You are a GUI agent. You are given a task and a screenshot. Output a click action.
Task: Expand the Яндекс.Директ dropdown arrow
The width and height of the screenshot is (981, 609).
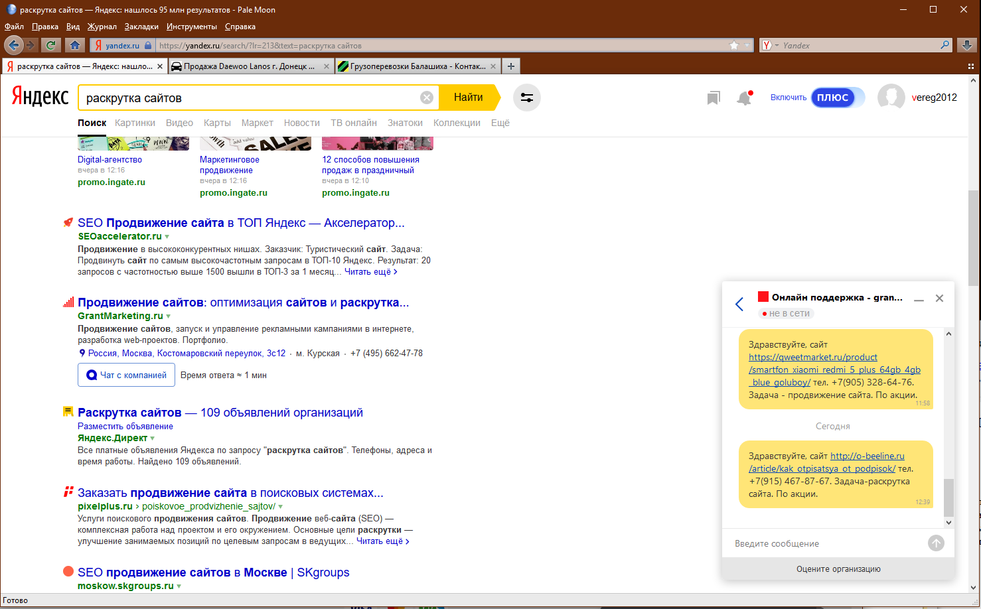click(153, 439)
